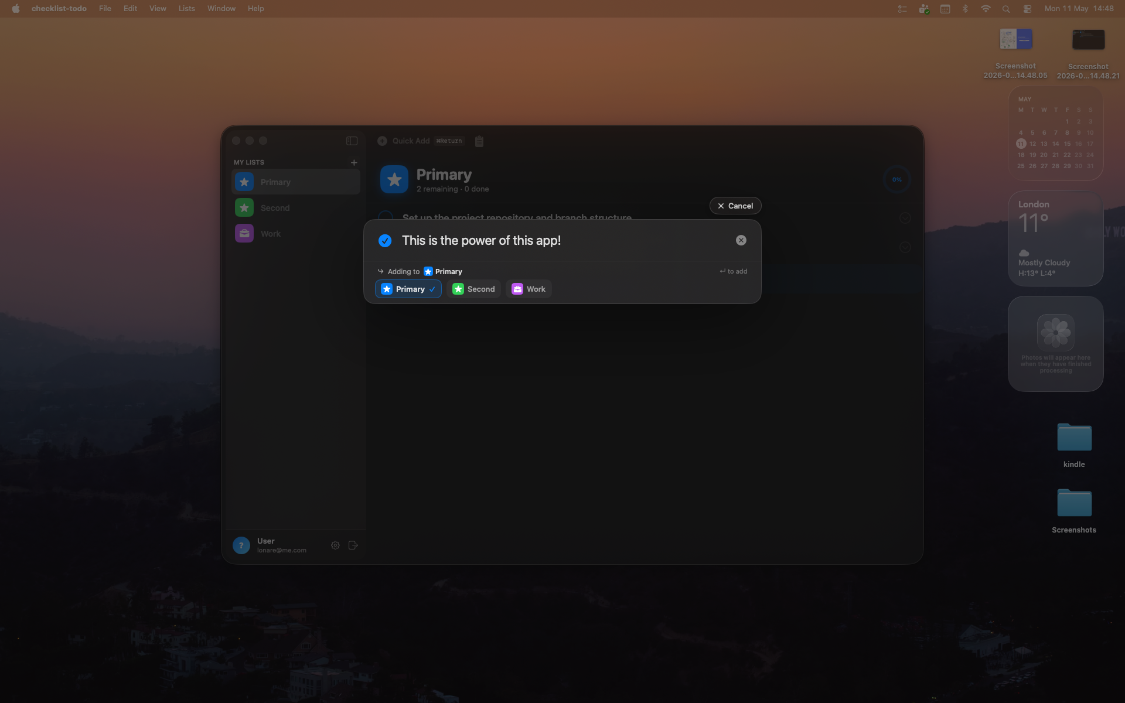
Task: Click the 'MY LISTS' sidebar heading
Action: click(249, 162)
